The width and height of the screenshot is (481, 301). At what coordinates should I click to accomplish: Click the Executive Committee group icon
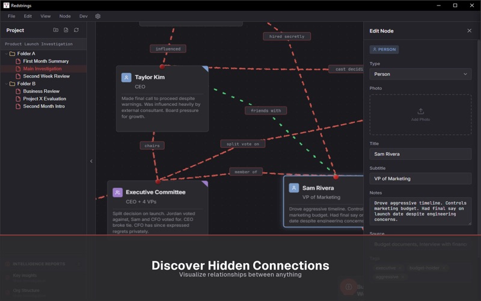point(117,193)
